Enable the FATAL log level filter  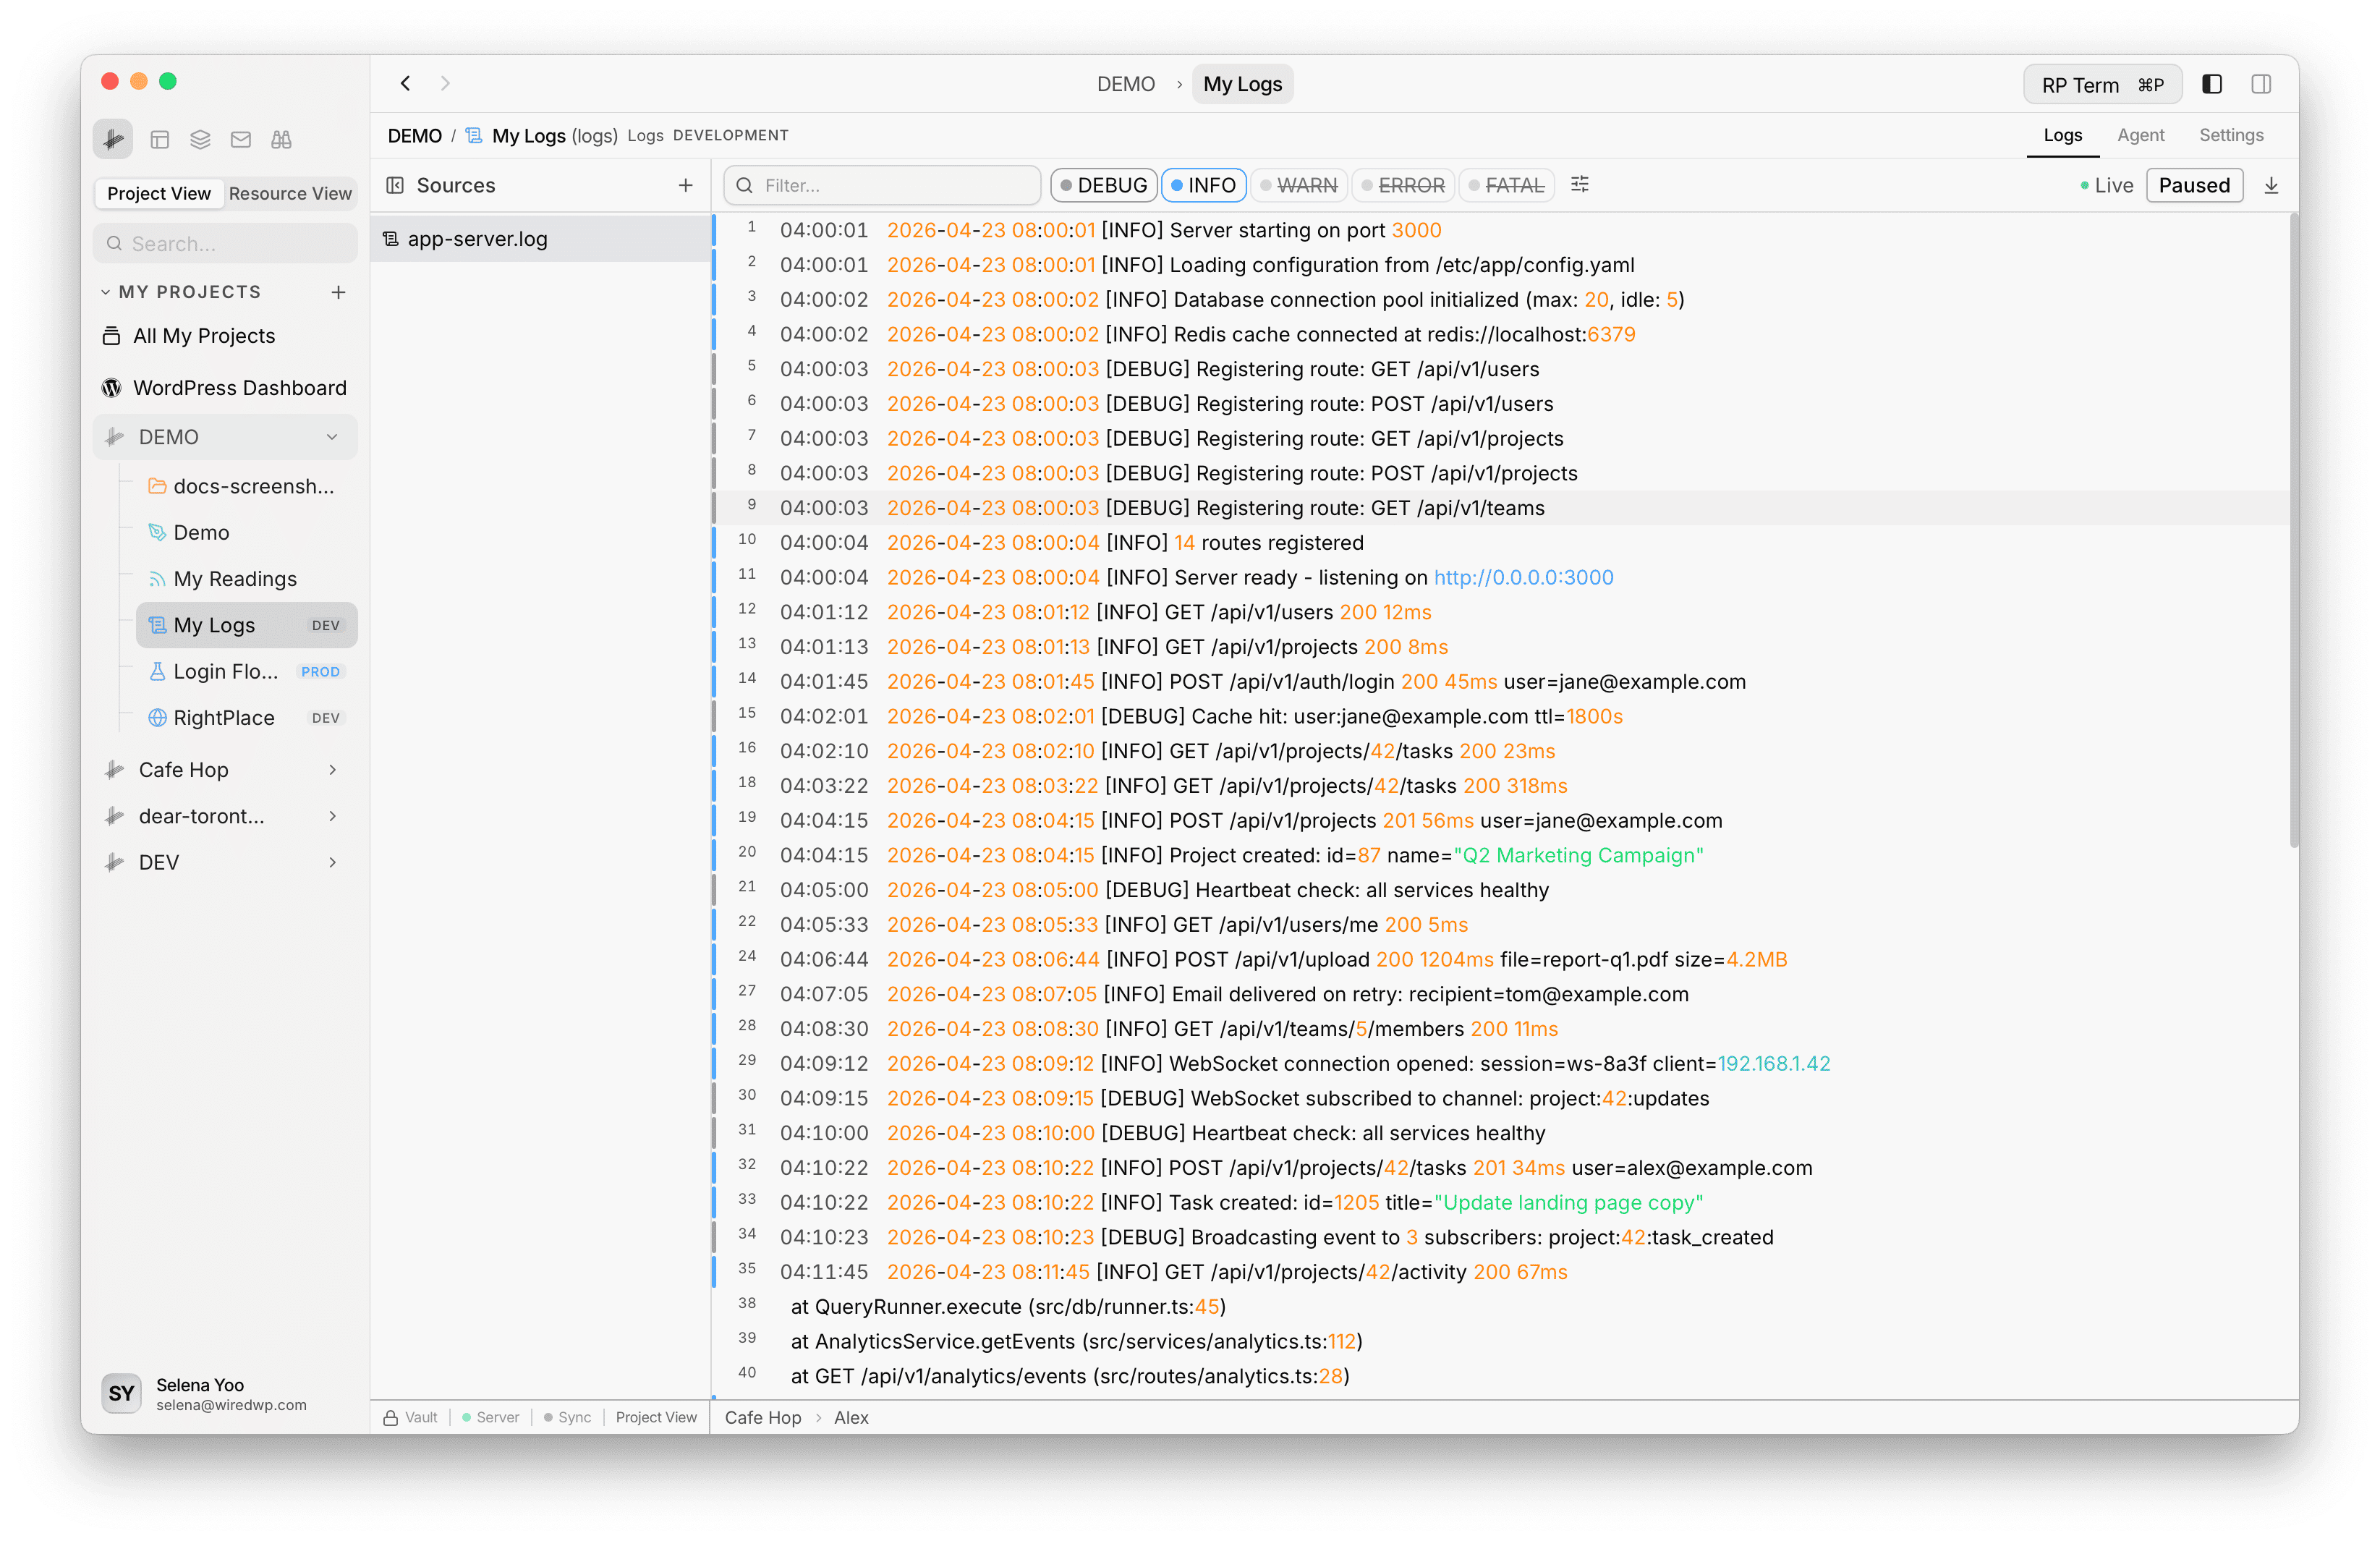click(x=1507, y=185)
